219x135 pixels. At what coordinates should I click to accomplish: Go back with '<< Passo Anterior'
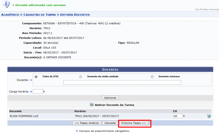87,123
